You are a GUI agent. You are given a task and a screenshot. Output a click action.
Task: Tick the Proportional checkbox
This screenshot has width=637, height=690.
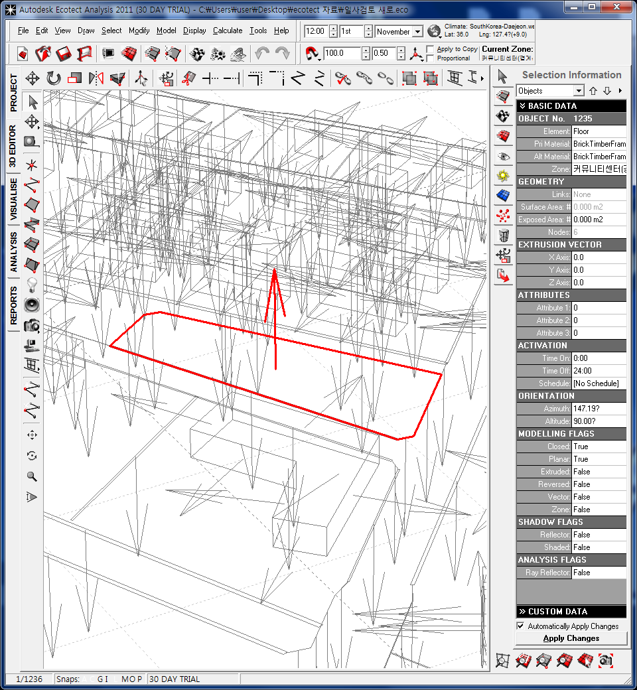click(x=431, y=58)
